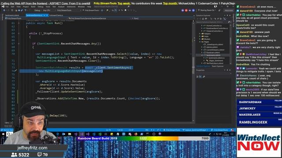Expand the Helpers folder
The image size is (282, 158).
click(200, 34)
